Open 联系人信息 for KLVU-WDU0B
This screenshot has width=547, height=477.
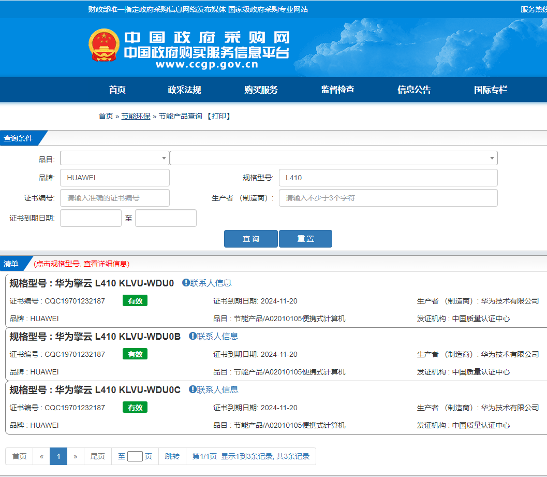tap(217, 336)
